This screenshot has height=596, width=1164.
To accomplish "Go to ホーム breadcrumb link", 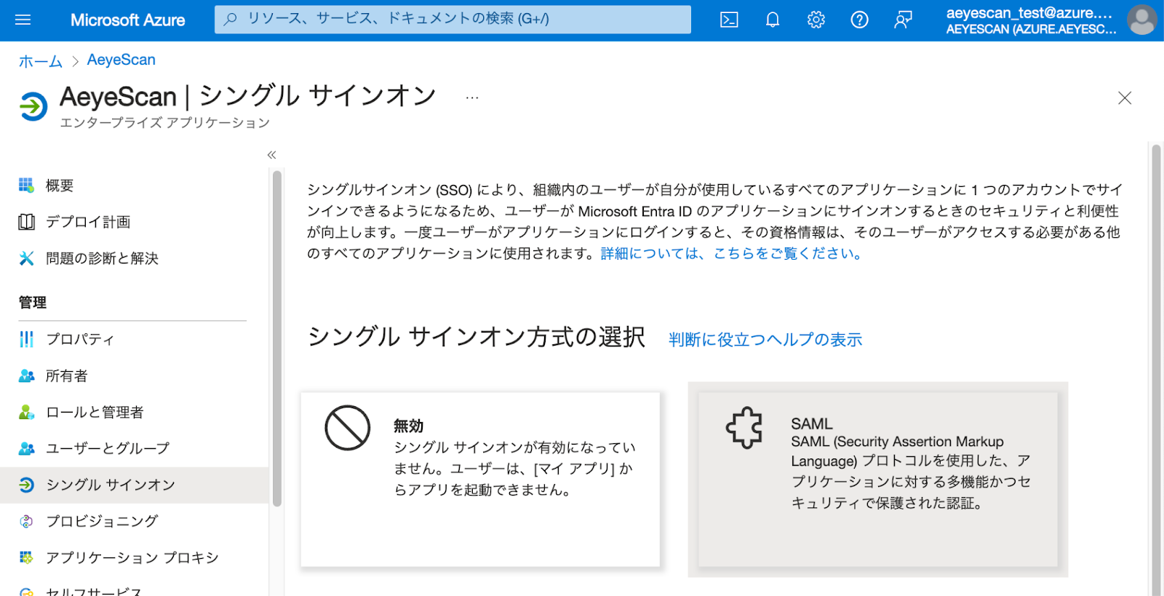I will pyautogui.click(x=41, y=61).
